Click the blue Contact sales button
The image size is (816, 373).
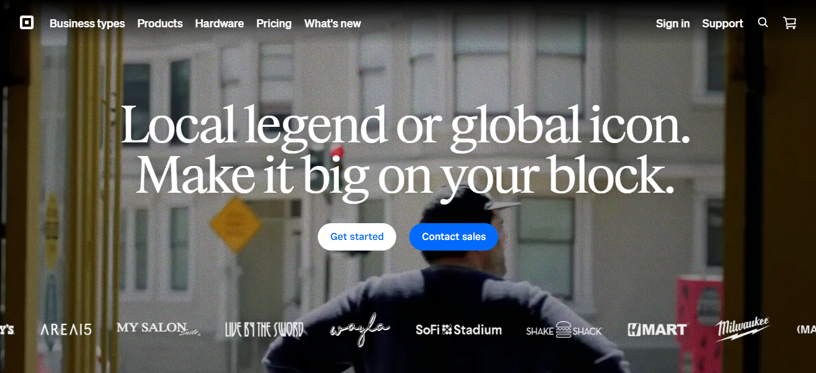[x=454, y=237]
